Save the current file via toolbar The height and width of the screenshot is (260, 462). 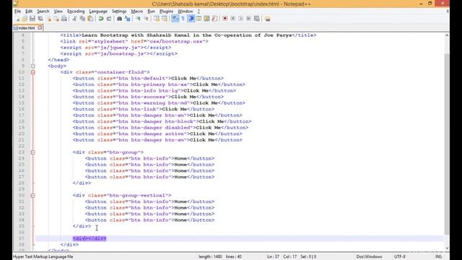coord(32,19)
